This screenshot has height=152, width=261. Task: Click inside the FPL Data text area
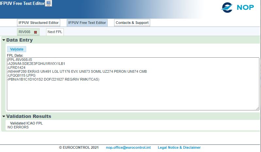tap(133, 84)
